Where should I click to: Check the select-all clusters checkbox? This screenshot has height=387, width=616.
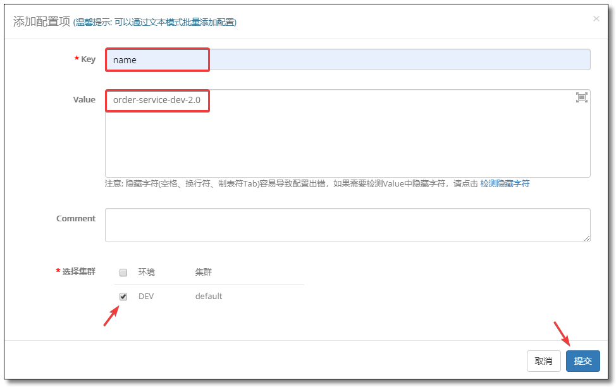coord(123,273)
